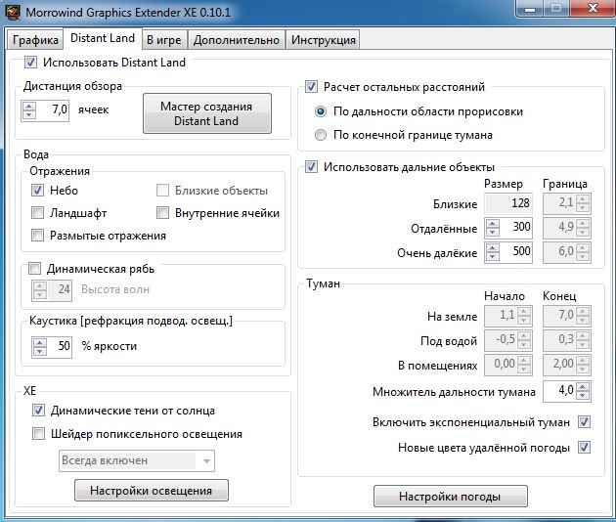Enable Шейдер попиксельного освещения
616x522 pixels.
(x=38, y=434)
